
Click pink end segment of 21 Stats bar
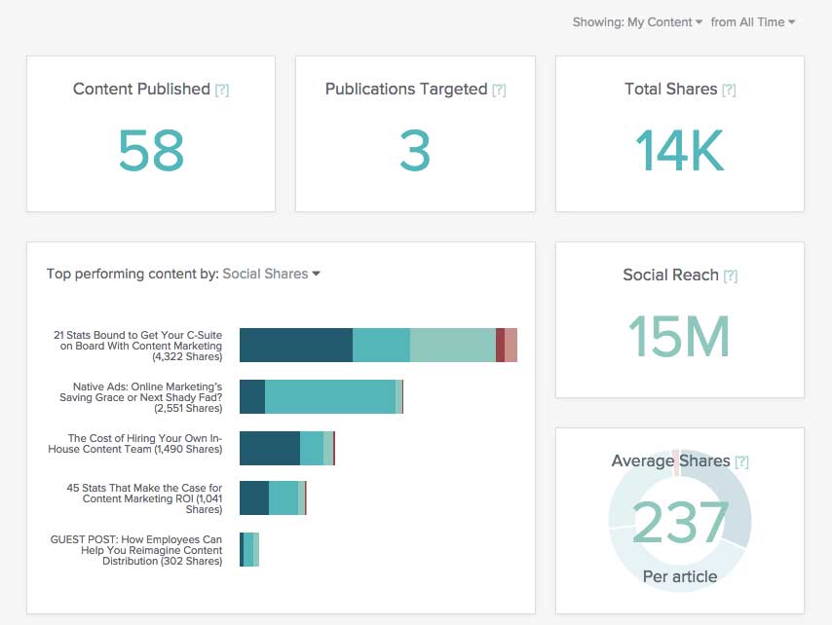pyautogui.click(x=511, y=345)
